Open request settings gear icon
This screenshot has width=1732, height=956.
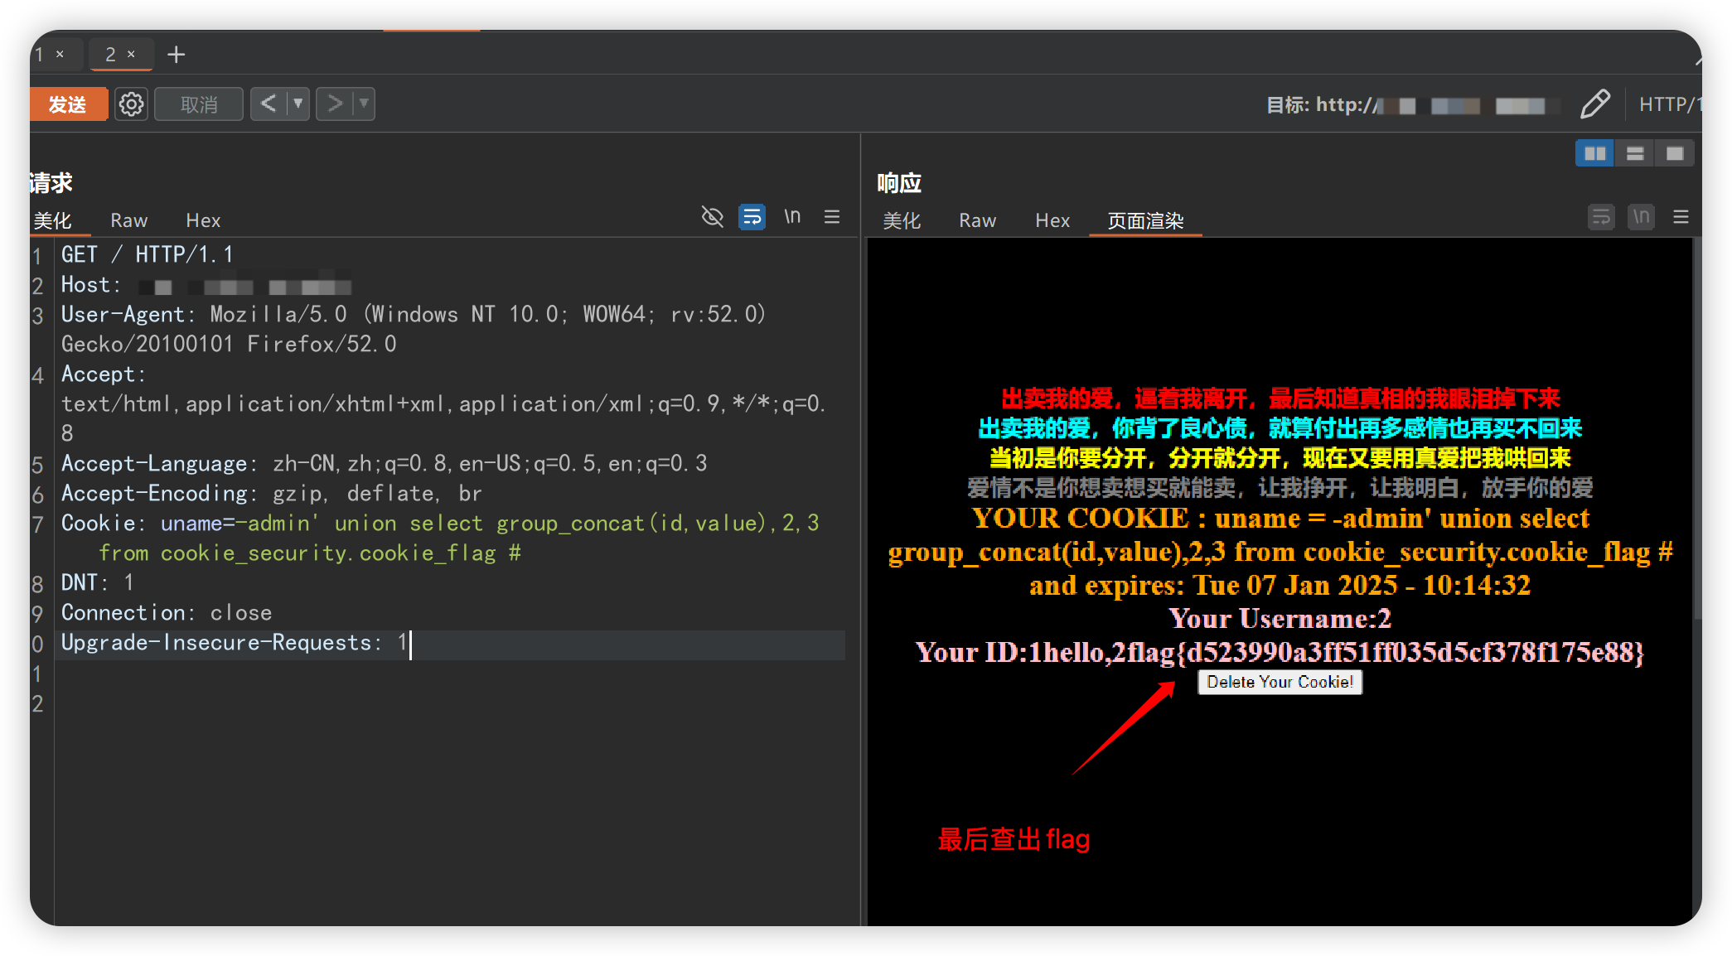(131, 104)
